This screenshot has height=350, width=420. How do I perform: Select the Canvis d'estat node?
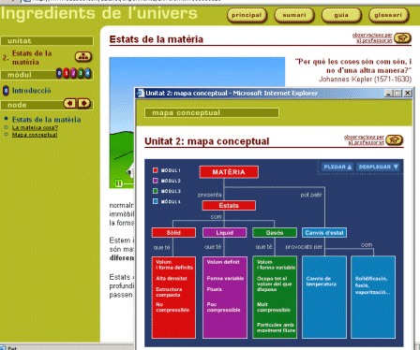324,233
